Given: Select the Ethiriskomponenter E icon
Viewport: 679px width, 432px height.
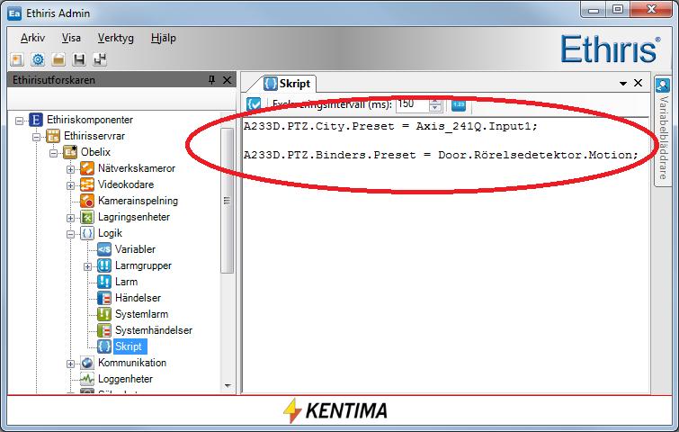Looking at the screenshot, I should [36, 120].
